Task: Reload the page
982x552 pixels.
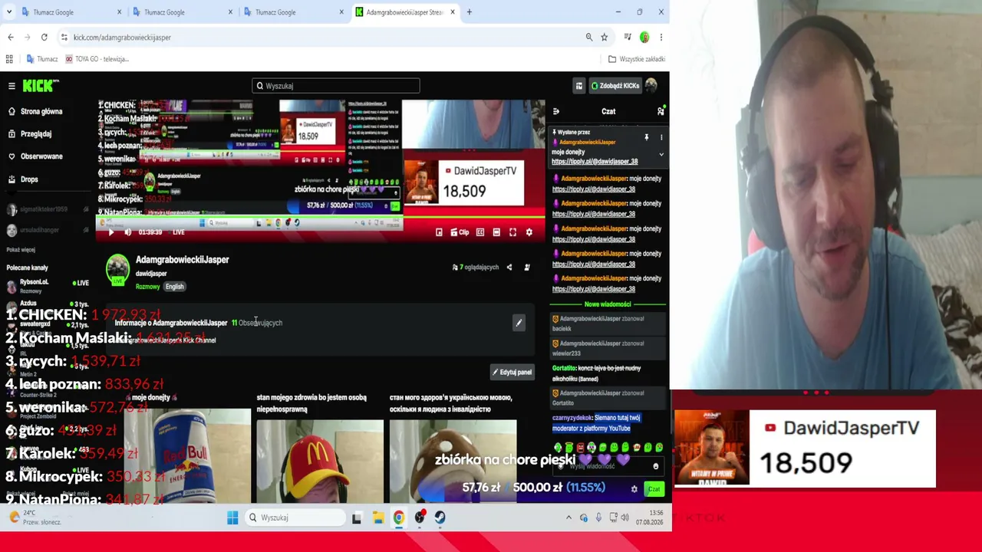Action: pyautogui.click(x=44, y=37)
